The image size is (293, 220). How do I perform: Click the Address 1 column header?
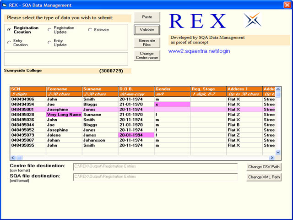(x=244, y=89)
